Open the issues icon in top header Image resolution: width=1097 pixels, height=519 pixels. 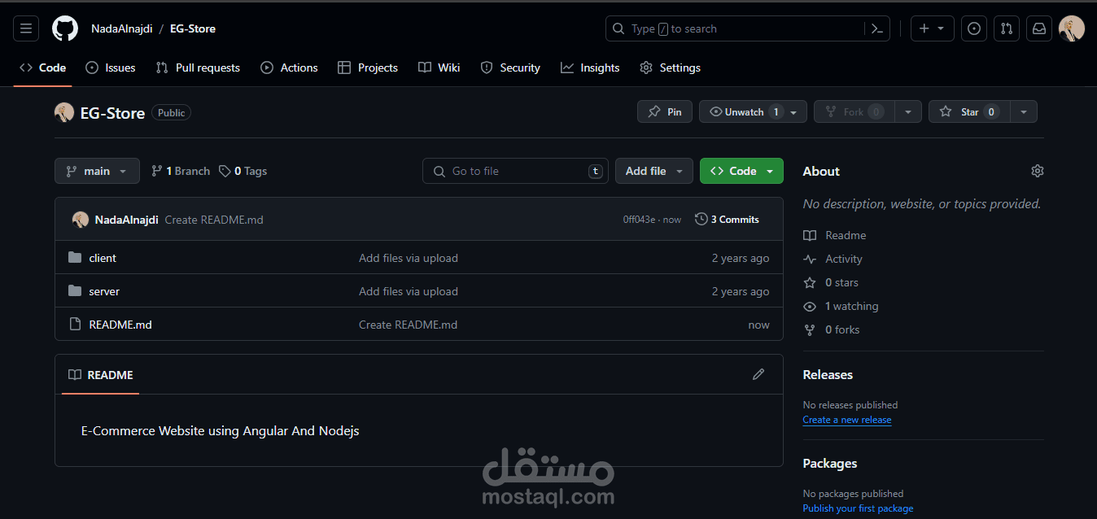coord(974,28)
